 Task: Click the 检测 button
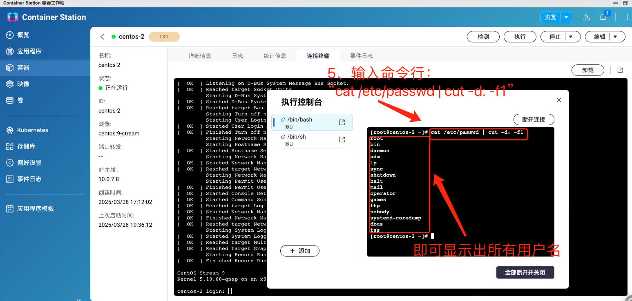(x=483, y=37)
